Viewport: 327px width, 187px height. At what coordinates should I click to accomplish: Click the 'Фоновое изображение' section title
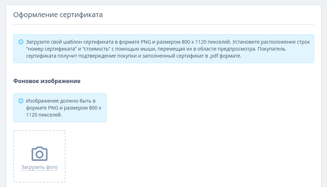(x=47, y=81)
